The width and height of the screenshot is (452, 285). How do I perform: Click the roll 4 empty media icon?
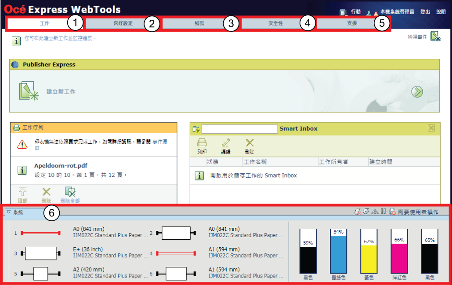(x=176, y=253)
